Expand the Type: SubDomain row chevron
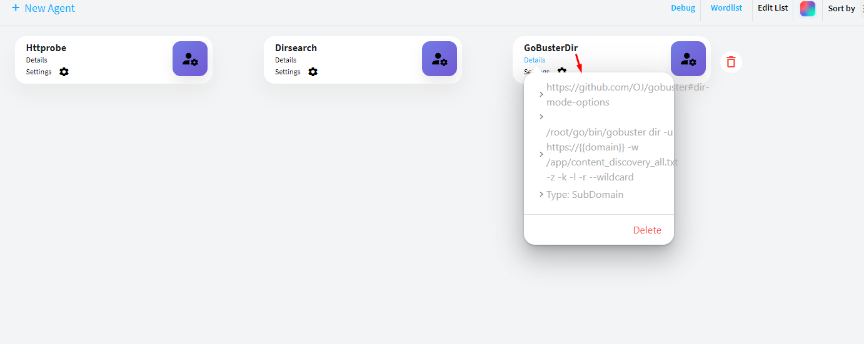The height and width of the screenshot is (344, 864). point(541,194)
